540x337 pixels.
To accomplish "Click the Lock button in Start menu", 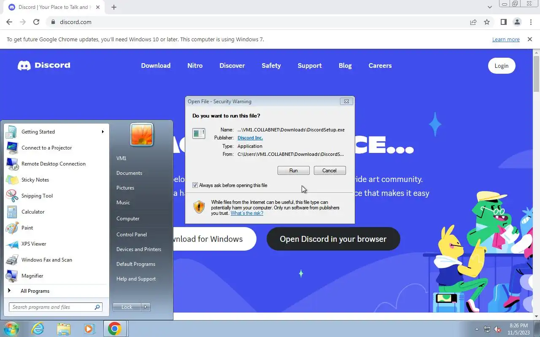I will (x=127, y=307).
